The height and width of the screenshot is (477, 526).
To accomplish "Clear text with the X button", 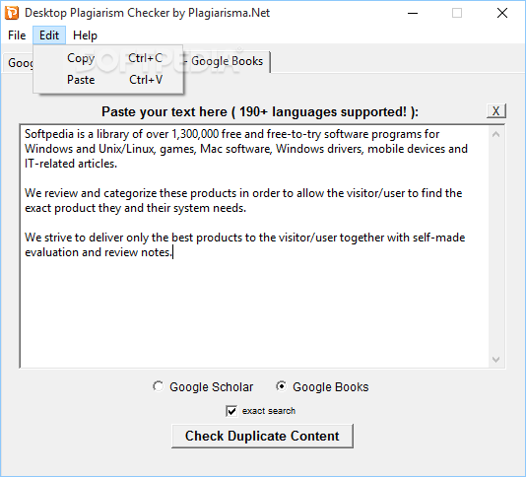I will click(496, 110).
